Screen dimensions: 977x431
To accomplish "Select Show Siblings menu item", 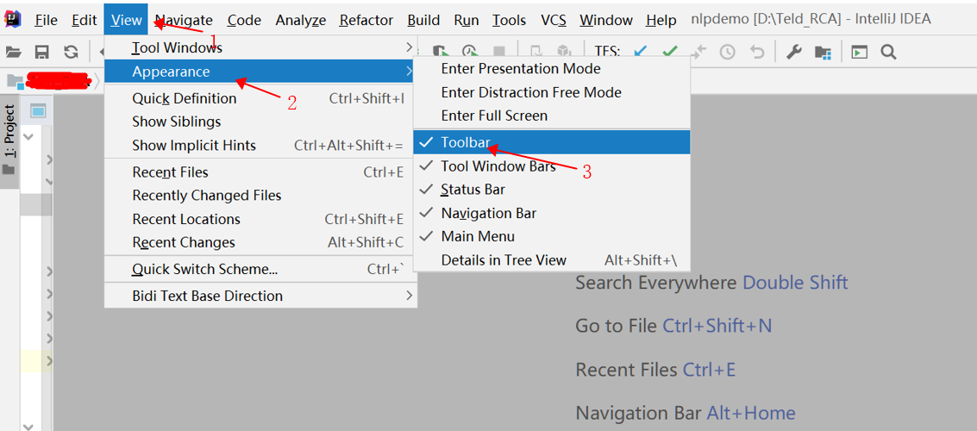I will tap(260, 122).
